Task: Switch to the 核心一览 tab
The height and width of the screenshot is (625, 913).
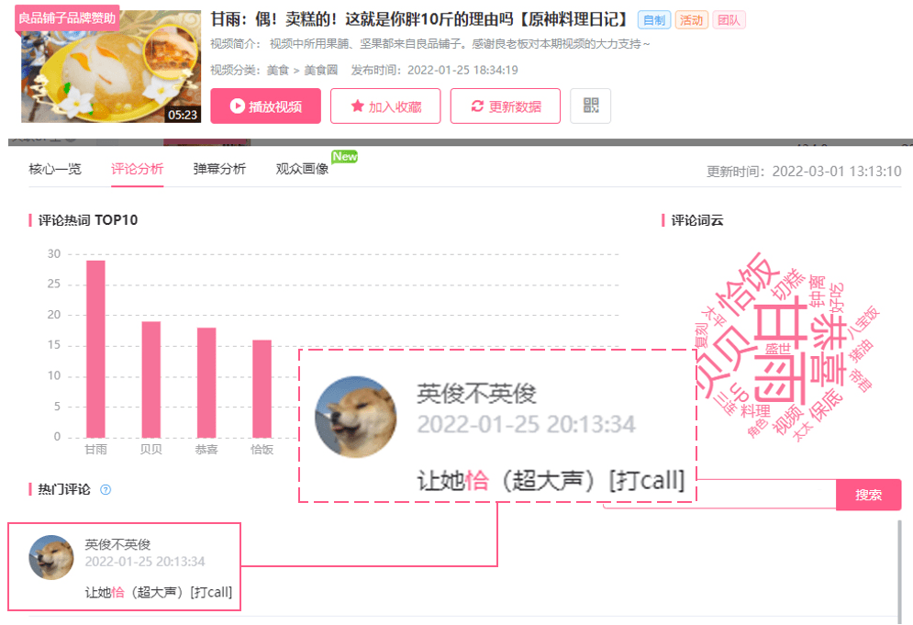Action: tap(55, 169)
